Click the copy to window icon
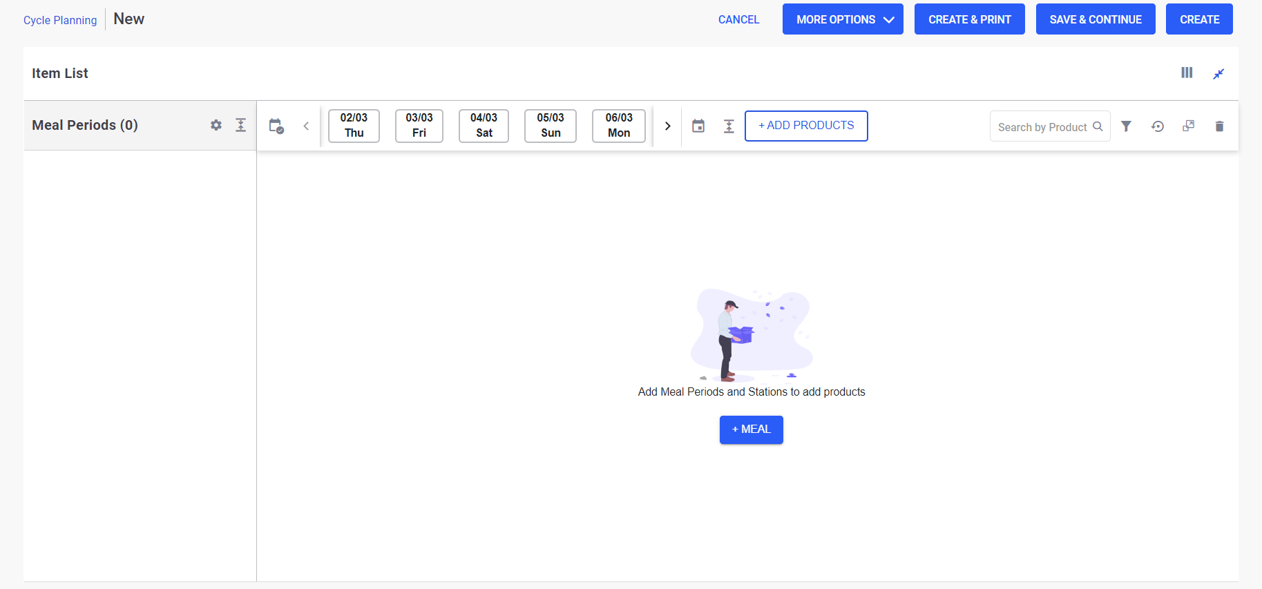 (x=1189, y=126)
